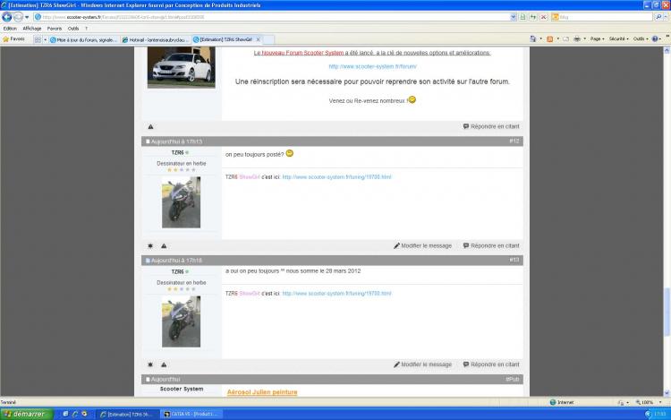
Task: Switch to 'Mise à jour du forum' tab
Action: click(x=83, y=39)
